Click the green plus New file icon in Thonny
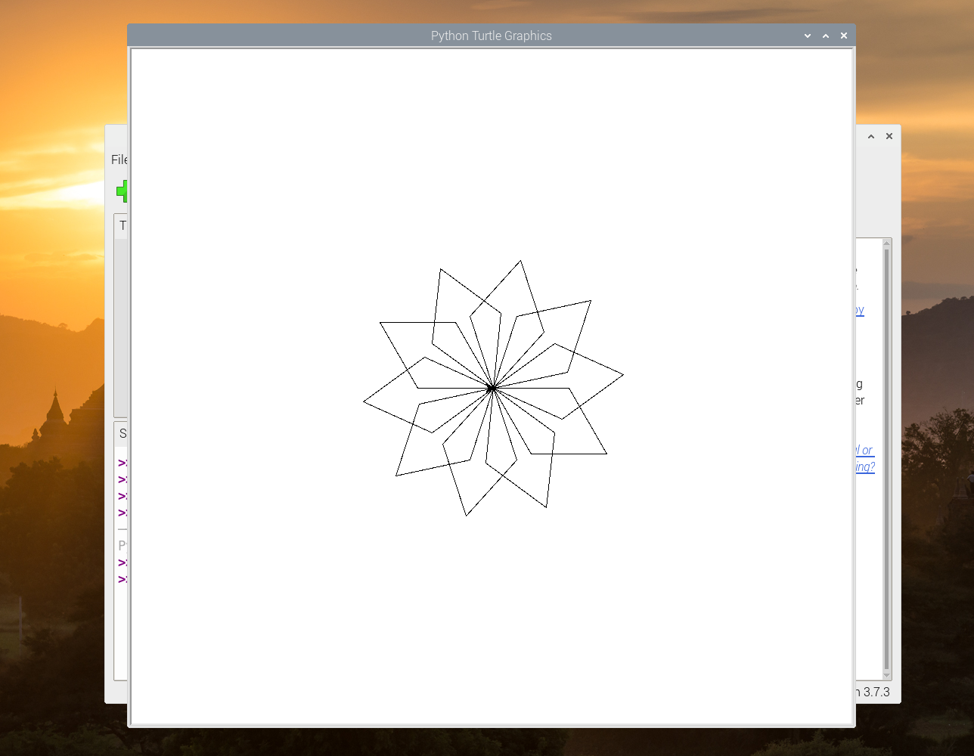The image size is (974, 756). coord(121,191)
